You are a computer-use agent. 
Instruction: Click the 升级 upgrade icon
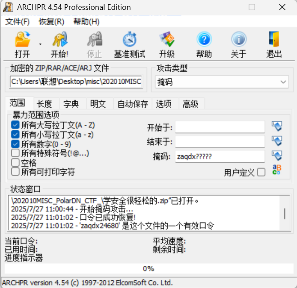click(x=167, y=39)
